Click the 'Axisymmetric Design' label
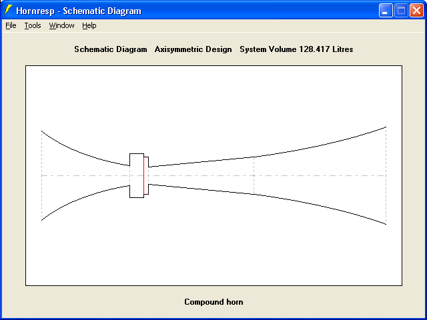This screenshot has width=427, height=320. click(193, 49)
